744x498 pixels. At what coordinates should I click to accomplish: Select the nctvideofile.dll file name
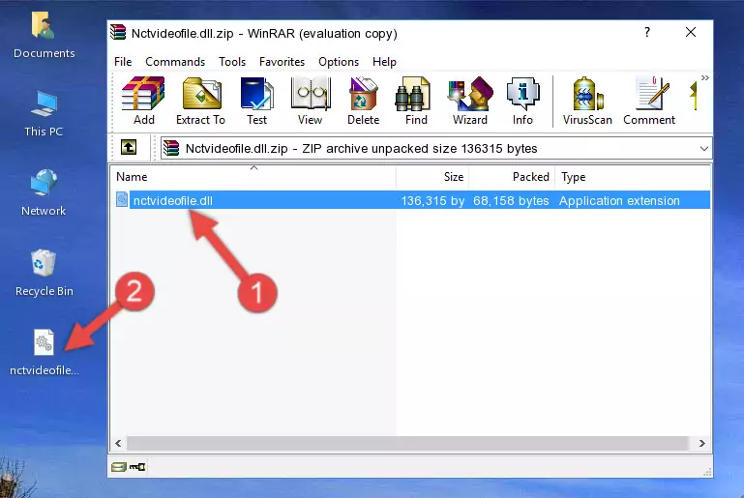(173, 200)
